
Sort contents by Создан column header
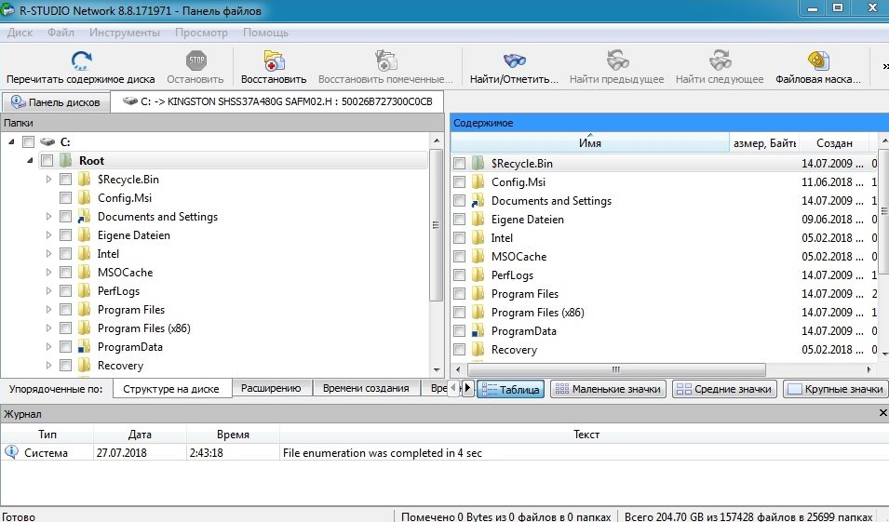[834, 142]
